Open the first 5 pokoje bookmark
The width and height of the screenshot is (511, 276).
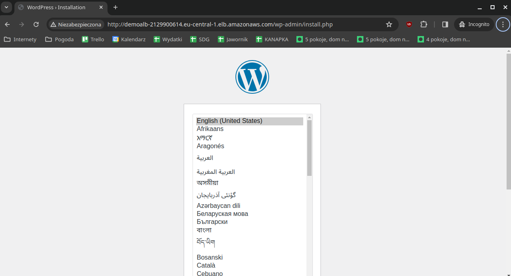[322, 39]
